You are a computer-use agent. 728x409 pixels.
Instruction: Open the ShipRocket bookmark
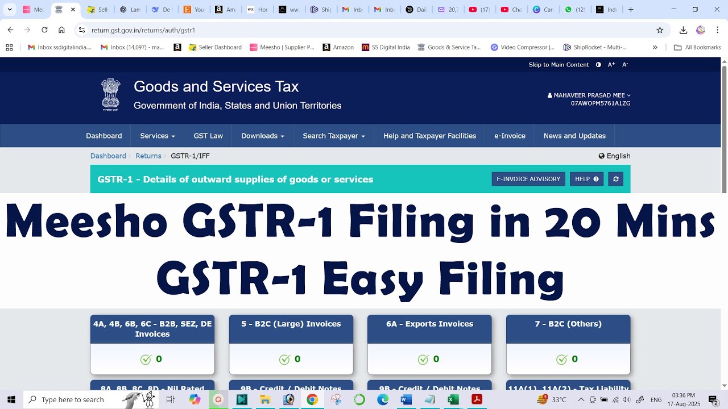(x=595, y=47)
